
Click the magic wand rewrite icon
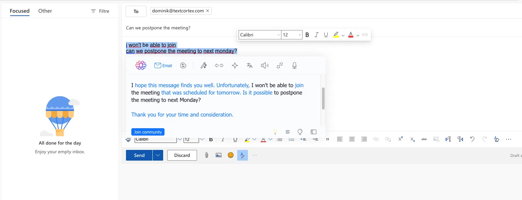[x=203, y=65]
